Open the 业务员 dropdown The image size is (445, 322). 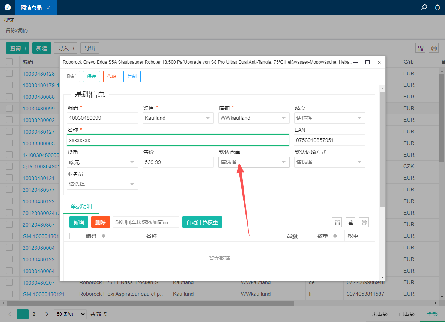click(x=102, y=184)
